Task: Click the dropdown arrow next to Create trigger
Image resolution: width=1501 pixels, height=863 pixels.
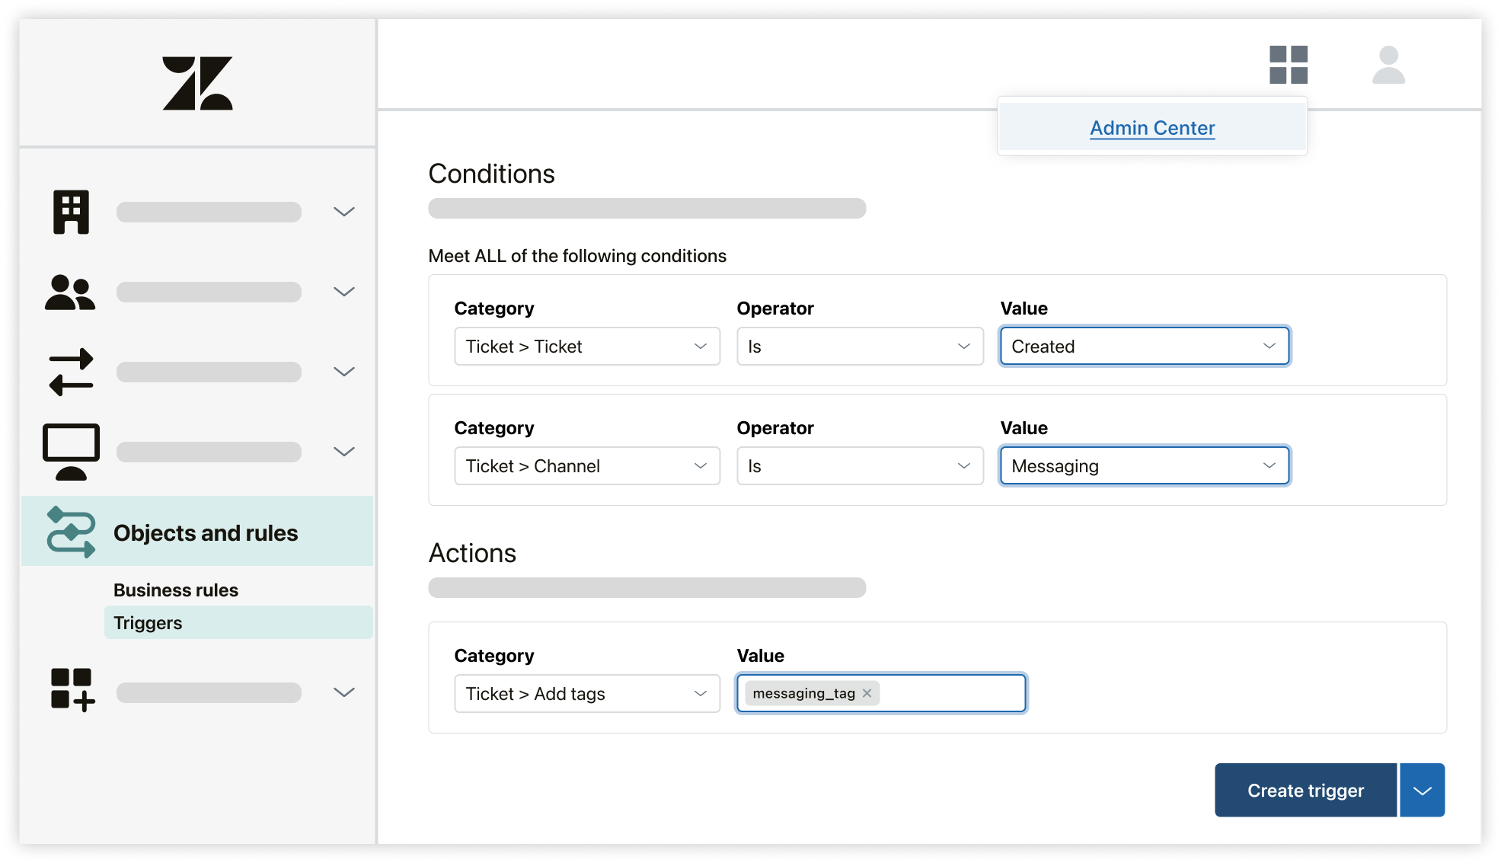Action: point(1423,791)
